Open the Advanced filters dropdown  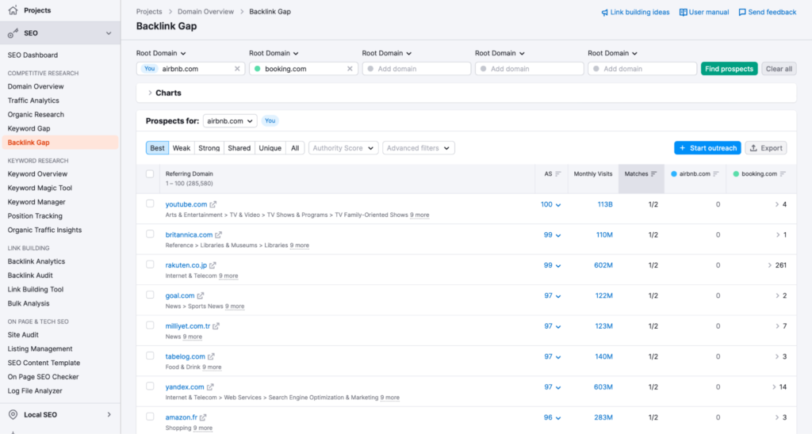pyautogui.click(x=419, y=148)
